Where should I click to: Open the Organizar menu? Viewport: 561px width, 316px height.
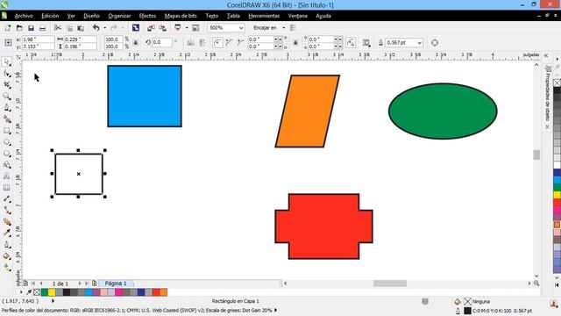coord(119,16)
